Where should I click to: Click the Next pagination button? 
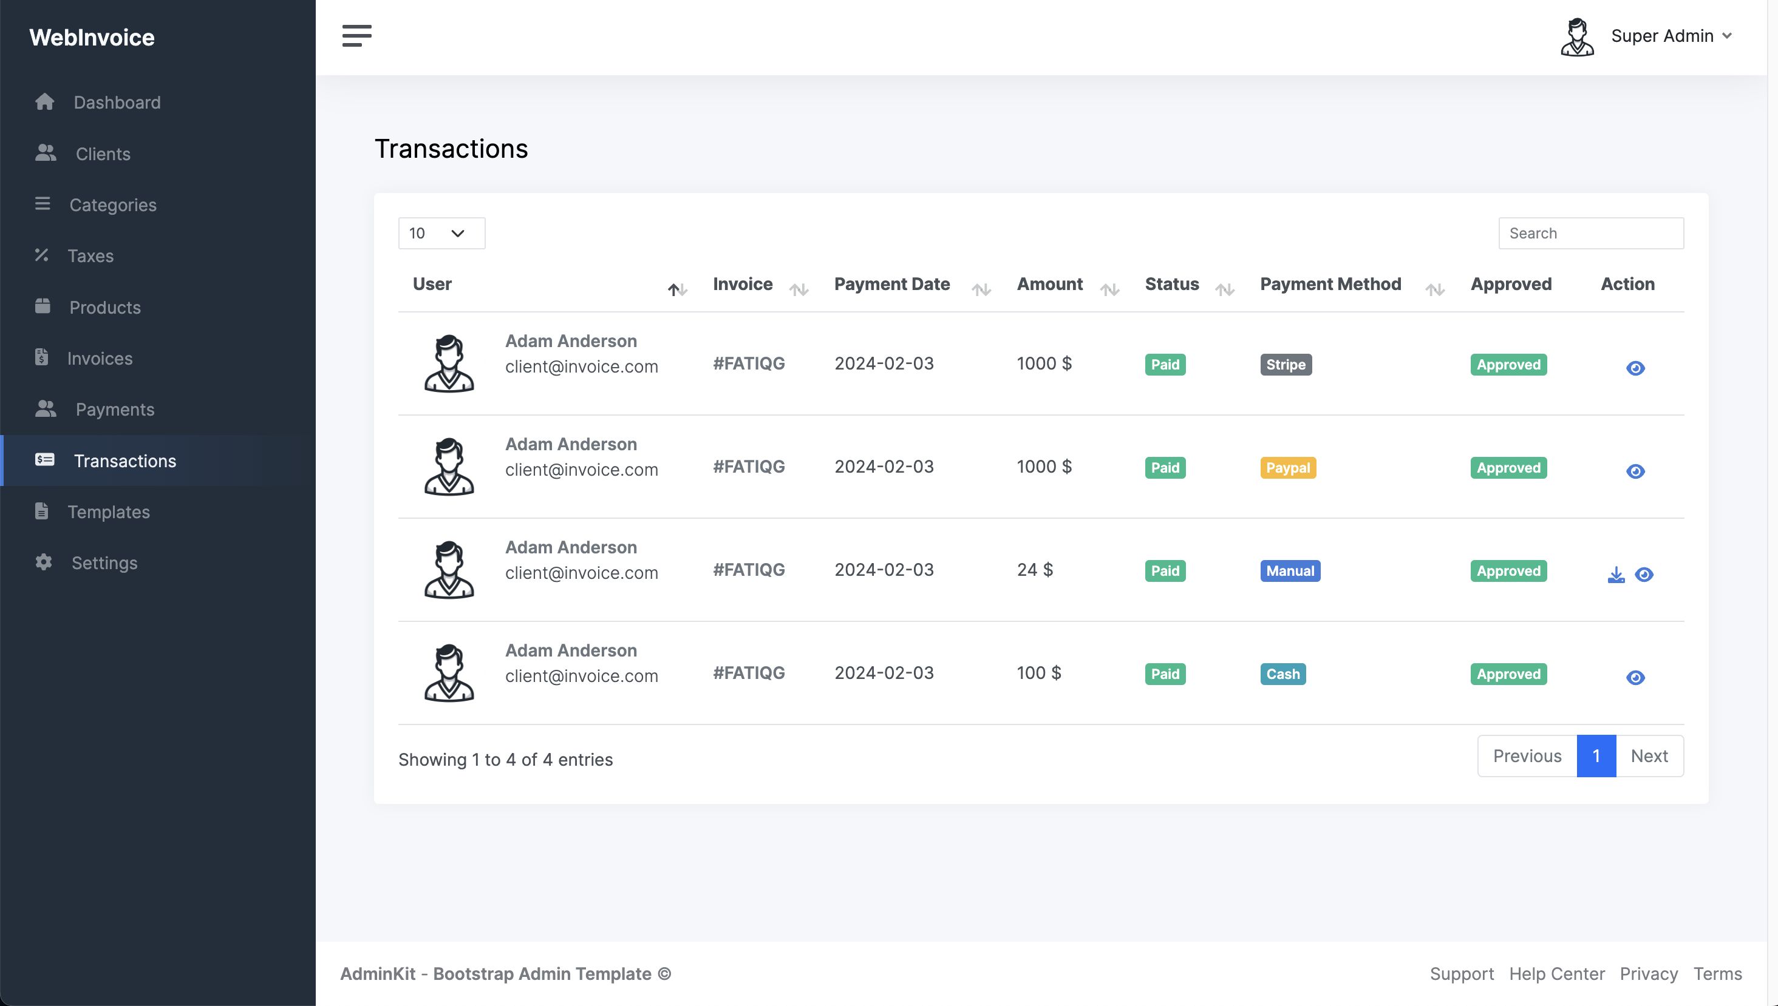pos(1649,756)
